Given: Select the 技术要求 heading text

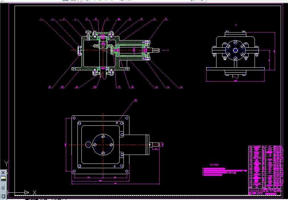Looking at the screenshot, I should click(215, 165).
